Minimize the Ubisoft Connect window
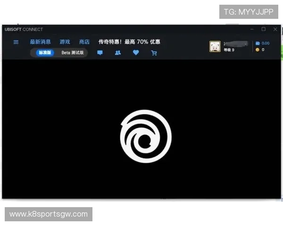 251,29
